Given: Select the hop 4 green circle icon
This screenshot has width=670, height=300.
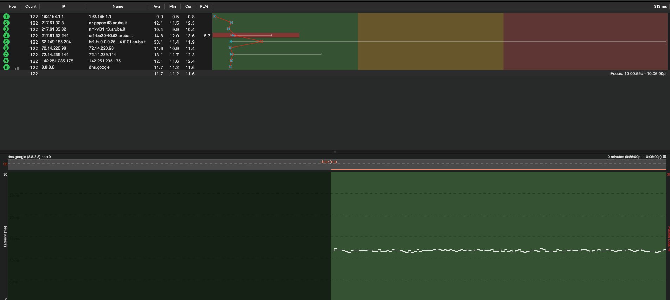Looking at the screenshot, I should pos(6,36).
